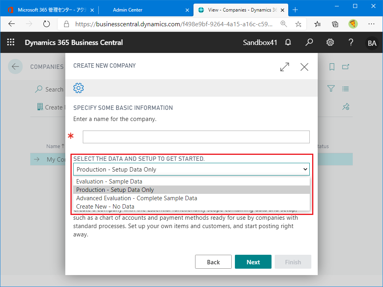This screenshot has height=287, width=383.
Task: Click the company name input field
Action: pos(196,137)
